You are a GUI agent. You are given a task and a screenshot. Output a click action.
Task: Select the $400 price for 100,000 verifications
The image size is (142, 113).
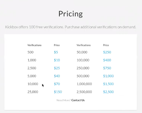[107, 60]
